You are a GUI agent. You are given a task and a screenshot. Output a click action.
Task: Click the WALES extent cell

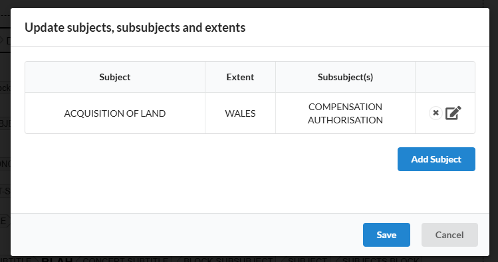(x=240, y=113)
